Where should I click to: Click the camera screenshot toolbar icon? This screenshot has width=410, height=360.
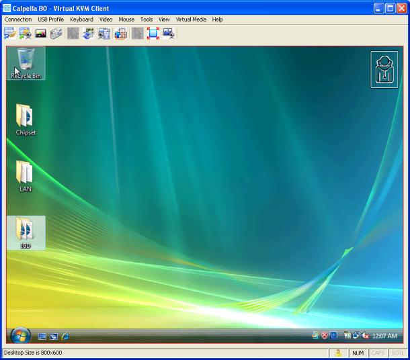click(56, 34)
